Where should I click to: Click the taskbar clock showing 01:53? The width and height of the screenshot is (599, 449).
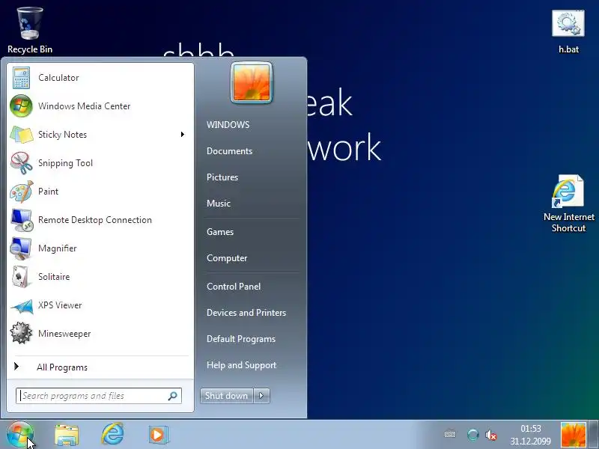pyautogui.click(x=531, y=435)
